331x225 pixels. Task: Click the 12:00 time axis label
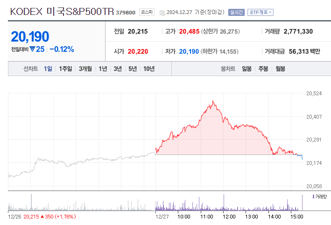click(229, 217)
